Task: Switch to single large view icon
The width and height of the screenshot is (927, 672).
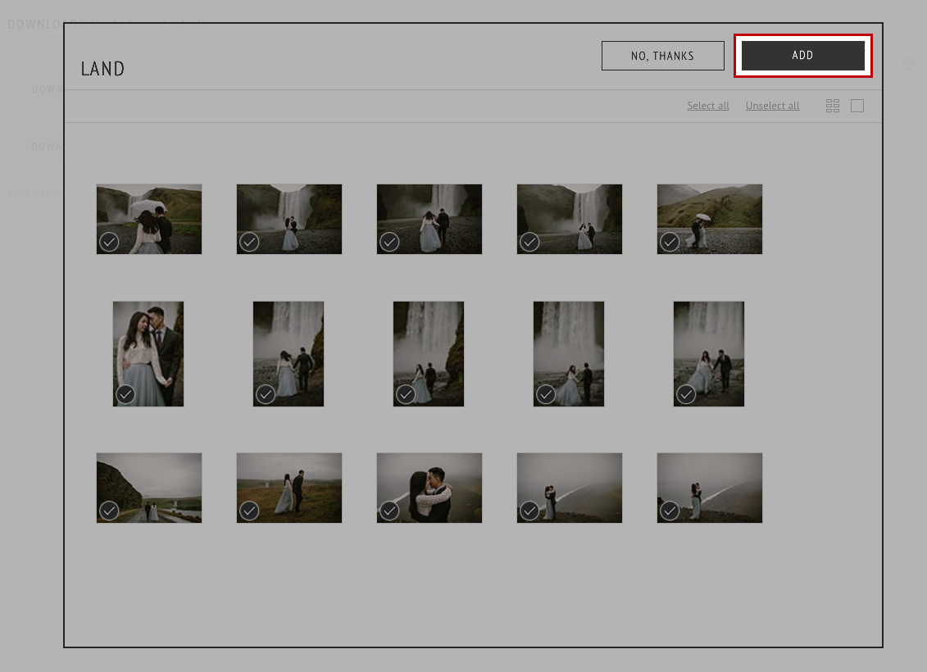Action: pyautogui.click(x=857, y=106)
